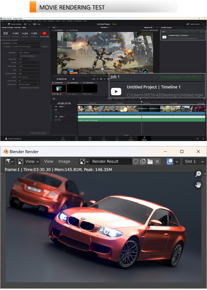Open the Resolution 1920 x 1080 HD dropdown
The height and width of the screenshot is (290, 207).
pos(28,52)
